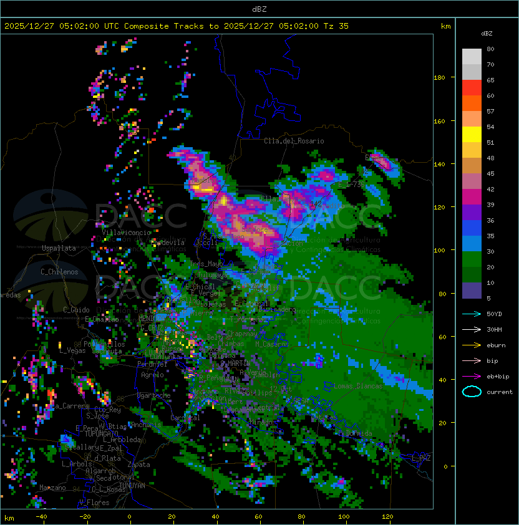
Task: Click the 'Manzano' map label
Action: pos(52,488)
